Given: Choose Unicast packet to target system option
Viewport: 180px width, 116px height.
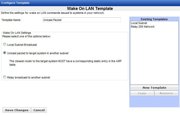Looking at the screenshot, I should (x=4, y=53).
